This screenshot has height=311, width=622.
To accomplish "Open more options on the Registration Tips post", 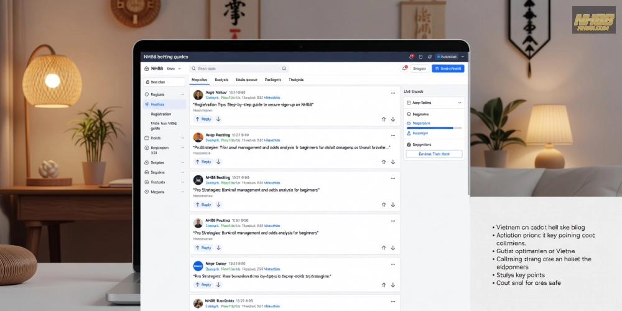I will point(393,93).
